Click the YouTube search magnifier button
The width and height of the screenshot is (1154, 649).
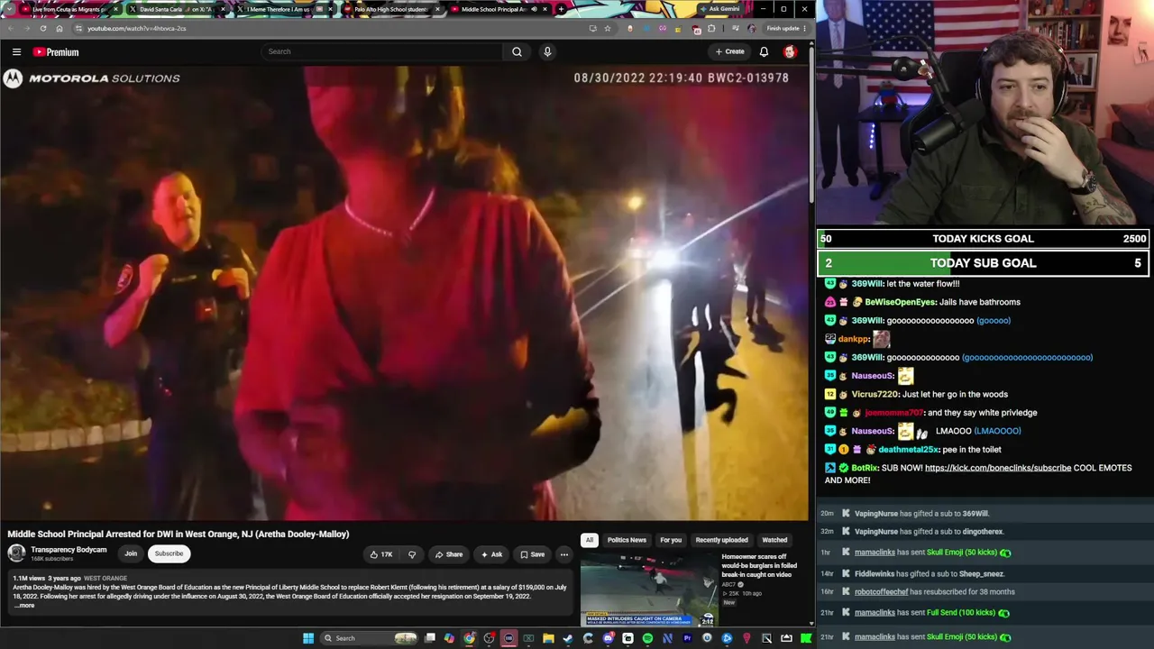517,51
